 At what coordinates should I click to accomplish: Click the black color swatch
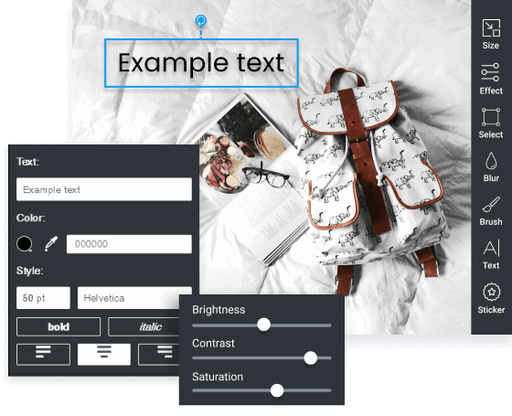pyautogui.click(x=25, y=244)
